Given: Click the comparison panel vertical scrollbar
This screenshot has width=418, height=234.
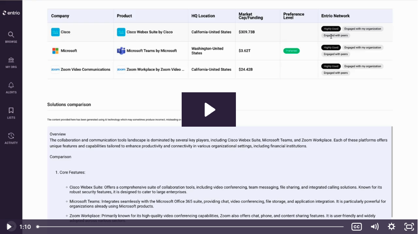Looking at the screenshot, I should coord(392,172).
